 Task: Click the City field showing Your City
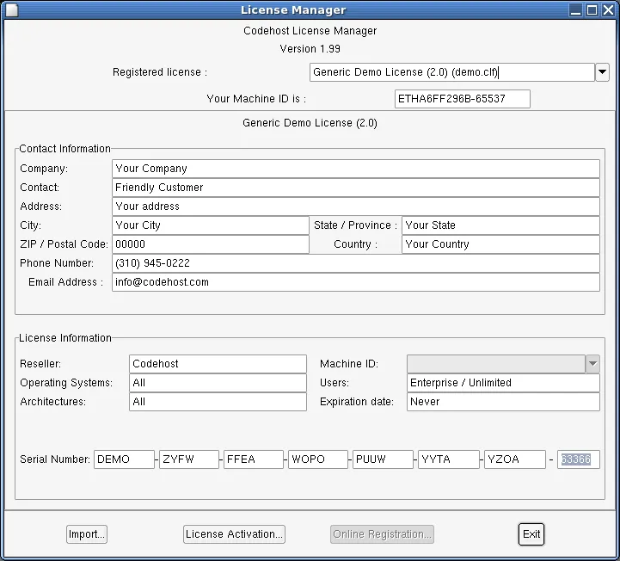(x=211, y=225)
